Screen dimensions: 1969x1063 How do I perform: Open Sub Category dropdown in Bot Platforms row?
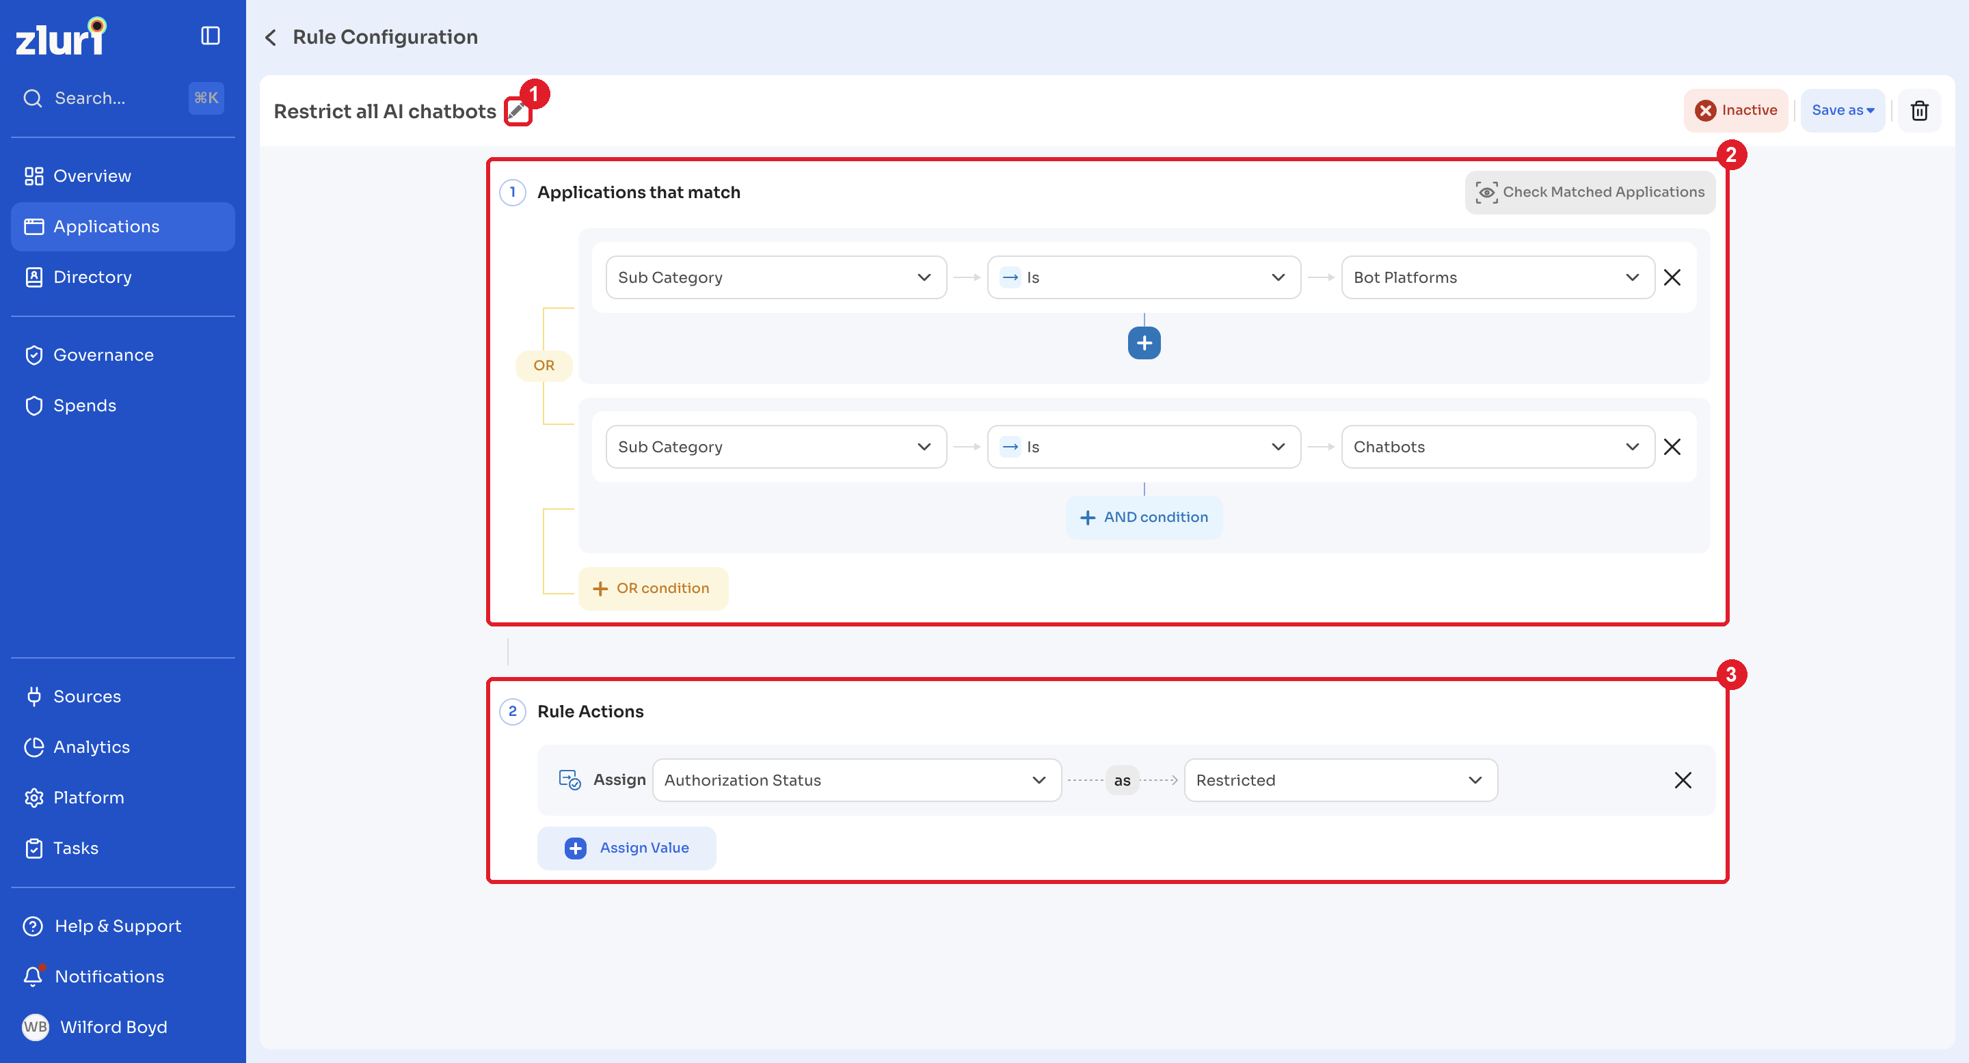776,277
